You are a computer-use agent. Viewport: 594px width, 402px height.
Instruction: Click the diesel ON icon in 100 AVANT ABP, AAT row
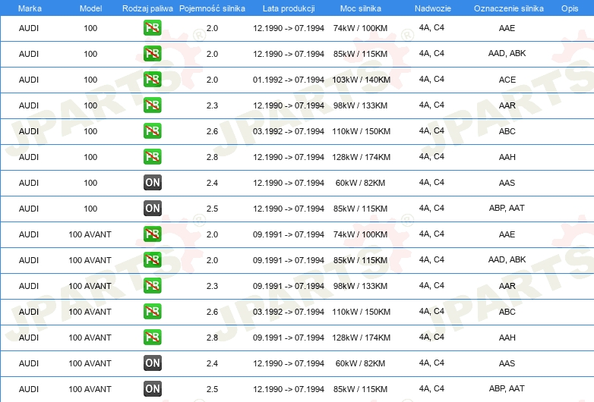tap(152, 389)
